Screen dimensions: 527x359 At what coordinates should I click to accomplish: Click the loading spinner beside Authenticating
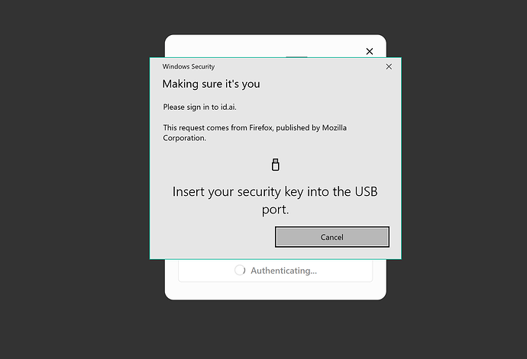[240, 270]
